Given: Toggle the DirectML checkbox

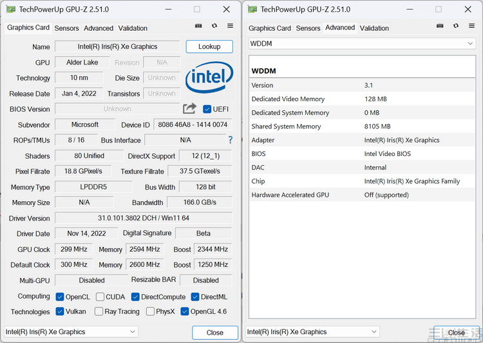Looking at the screenshot, I should click(x=195, y=297).
